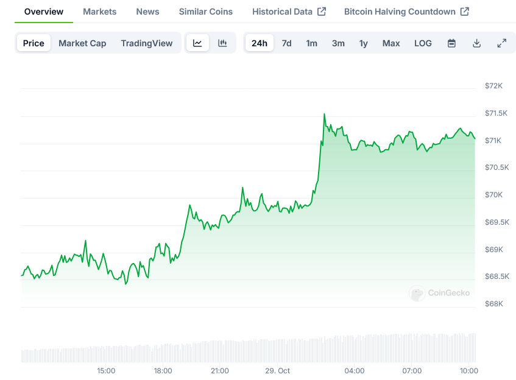
Task: Open the calendar date range picker
Action: pyautogui.click(x=451, y=43)
